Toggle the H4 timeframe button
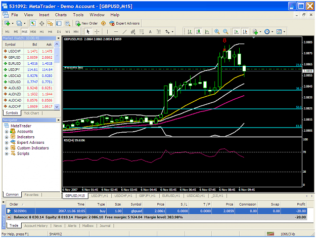This screenshot has width=316, height=238. coord(50,32)
